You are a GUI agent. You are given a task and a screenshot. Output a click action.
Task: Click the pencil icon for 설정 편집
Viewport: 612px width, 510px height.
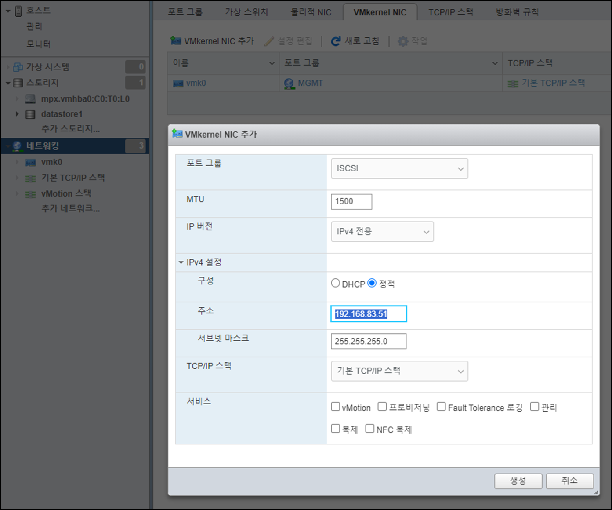269,41
